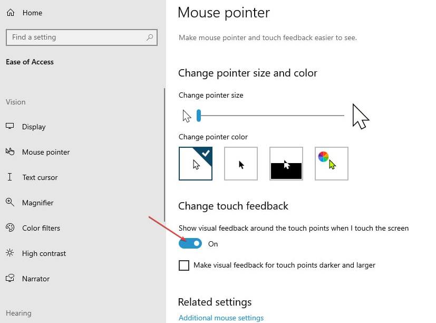Click the Mouse pointer page title

pyautogui.click(x=224, y=13)
